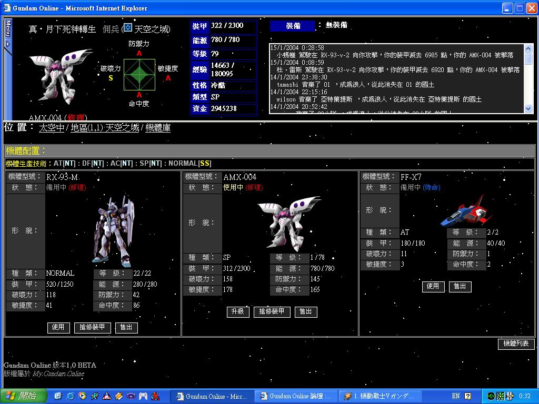Click the 備用中 (待命) status of FF-X7

tap(421, 188)
